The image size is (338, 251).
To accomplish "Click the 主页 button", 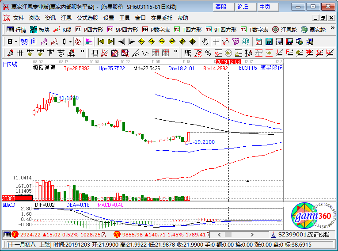I will click(x=268, y=7).
